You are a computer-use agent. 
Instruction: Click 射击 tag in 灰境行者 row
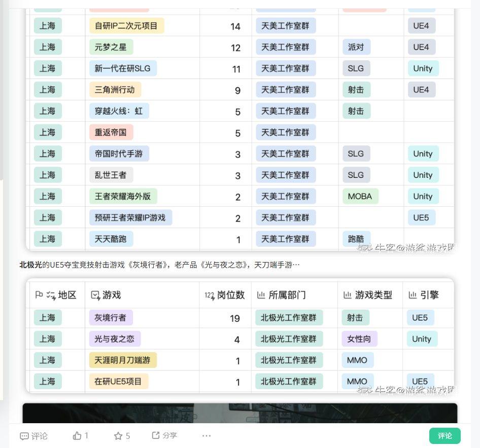355,317
